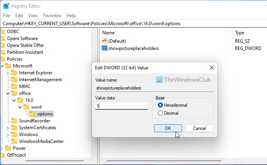The image size is (267, 165).
Task: Select the (Default) value name
Action: click(x=117, y=41)
